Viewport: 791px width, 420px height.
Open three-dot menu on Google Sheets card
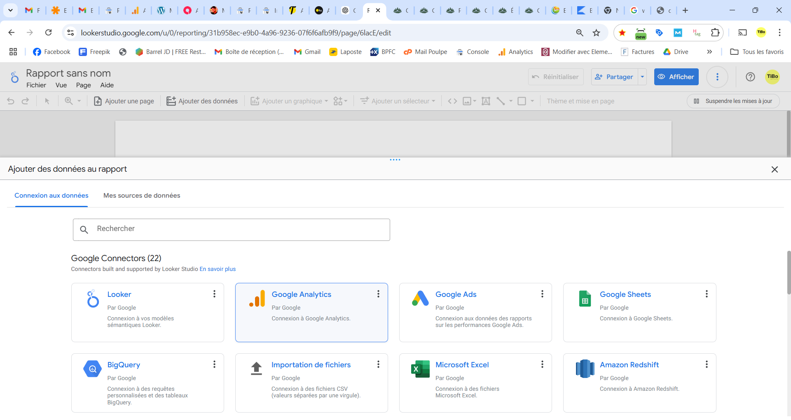click(707, 294)
